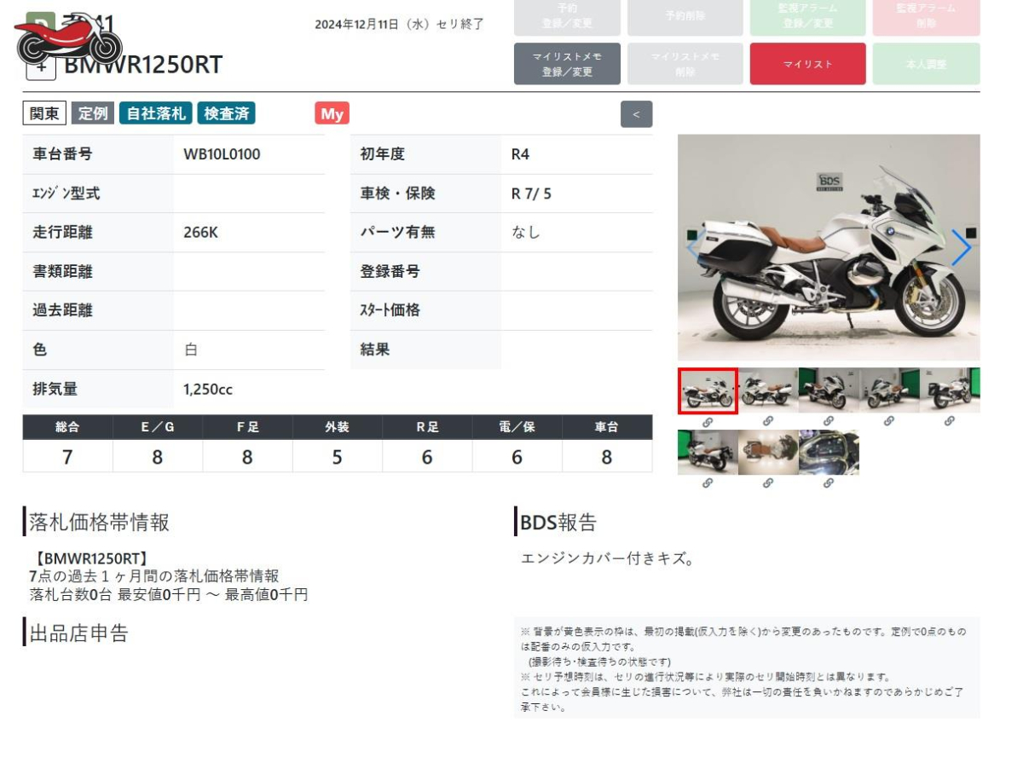Click the E/G score column header
Screen dimensions: 1023x757
click(x=158, y=427)
